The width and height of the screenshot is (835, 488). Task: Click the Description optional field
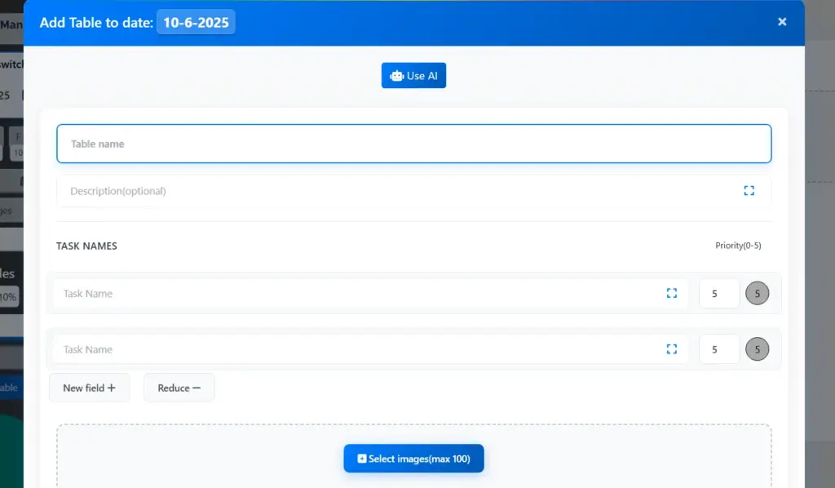[x=326, y=190]
